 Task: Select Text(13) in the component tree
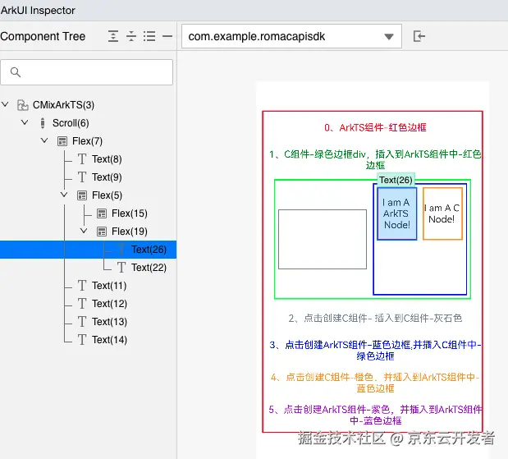[109, 322]
